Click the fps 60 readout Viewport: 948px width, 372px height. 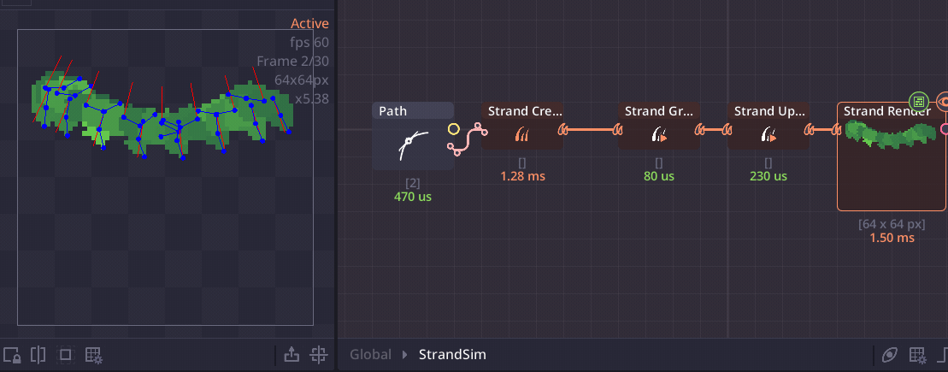(x=309, y=43)
